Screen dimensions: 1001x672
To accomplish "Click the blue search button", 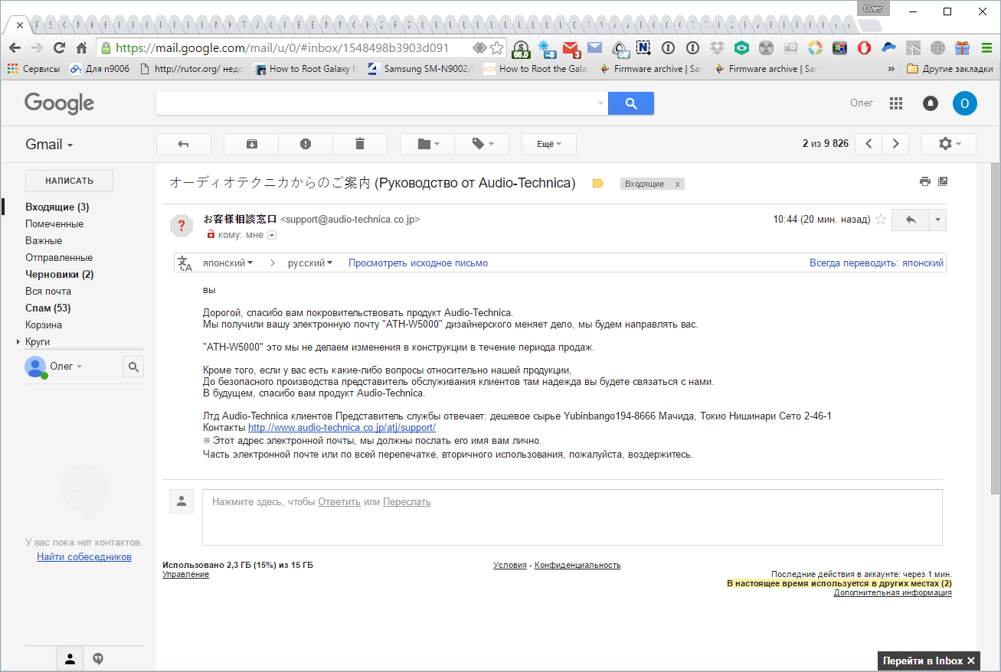I will point(631,103).
